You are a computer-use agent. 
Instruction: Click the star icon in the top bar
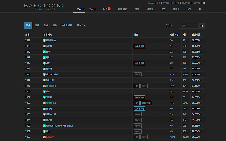coord(177,2)
